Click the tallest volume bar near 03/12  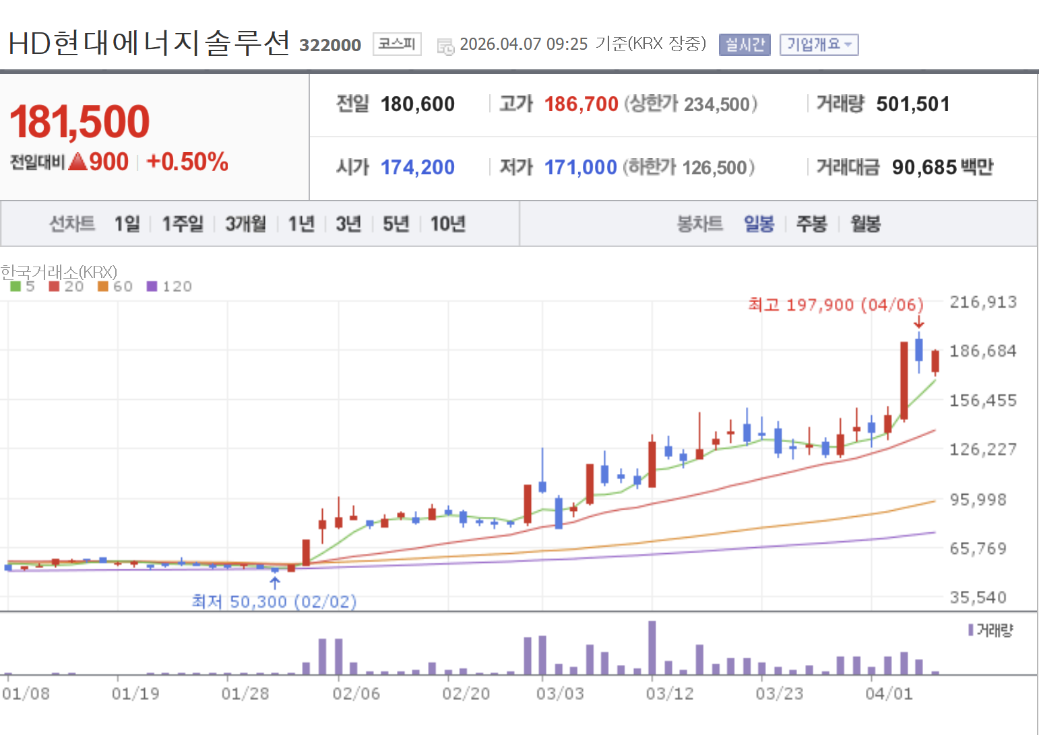tap(652, 647)
